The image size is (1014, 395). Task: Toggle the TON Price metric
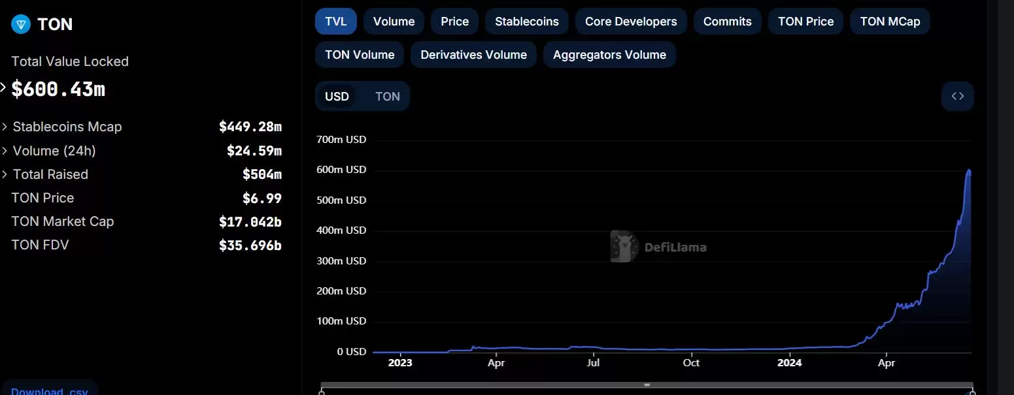(x=805, y=22)
